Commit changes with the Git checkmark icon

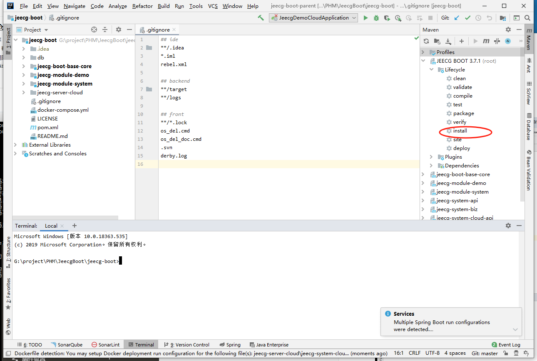coord(467,18)
